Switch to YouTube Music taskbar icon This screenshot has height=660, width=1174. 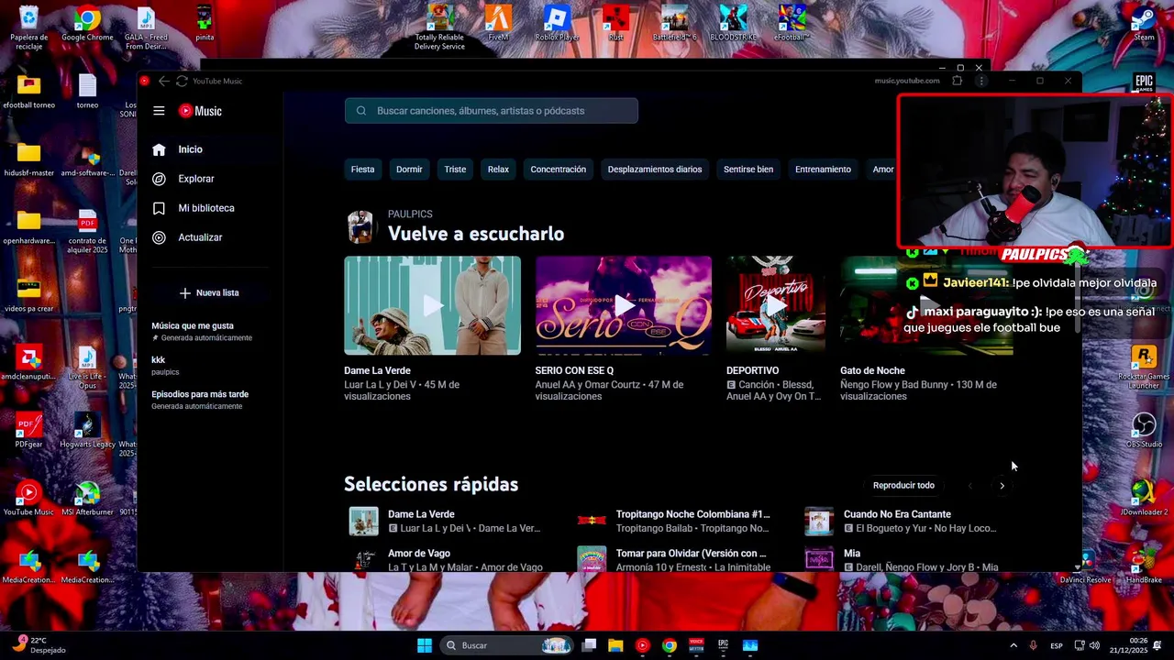click(x=642, y=645)
